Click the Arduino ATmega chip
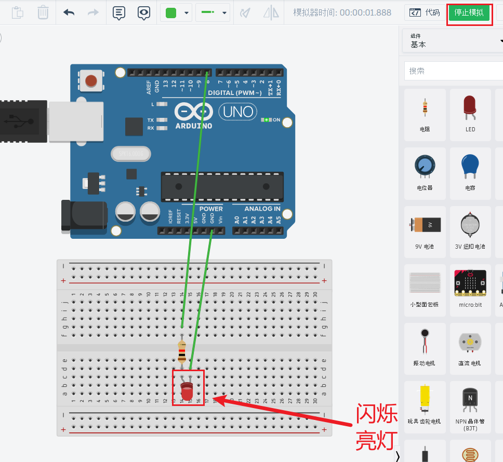The height and width of the screenshot is (462, 503). [222, 187]
